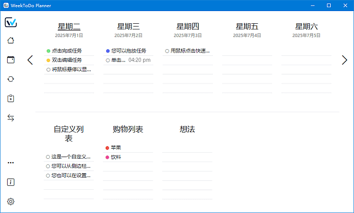
Task: Click the 您可以拖放任务 task text
Action: 129,51
